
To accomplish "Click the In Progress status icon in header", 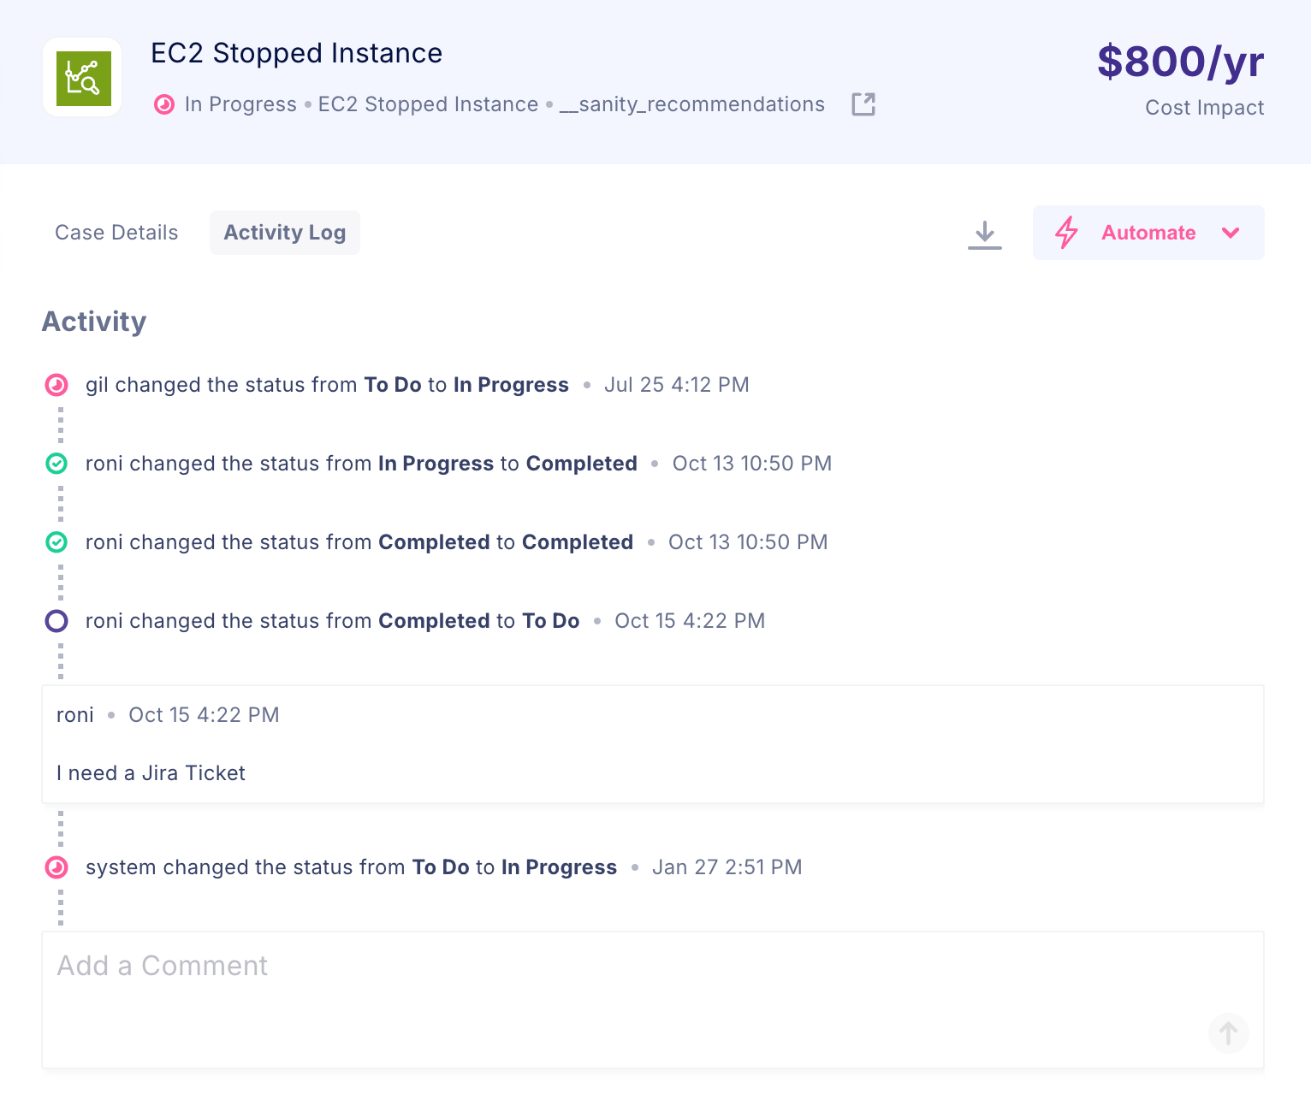I will 163,104.
